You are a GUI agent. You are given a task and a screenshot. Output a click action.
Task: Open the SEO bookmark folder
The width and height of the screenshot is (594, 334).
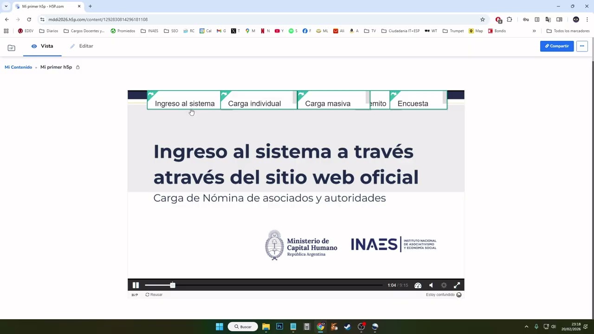(171, 31)
